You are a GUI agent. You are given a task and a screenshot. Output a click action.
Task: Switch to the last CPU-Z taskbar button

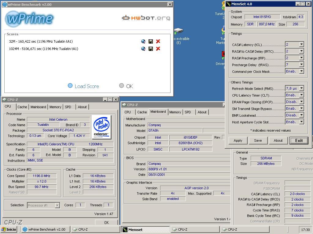pos(245,229)
